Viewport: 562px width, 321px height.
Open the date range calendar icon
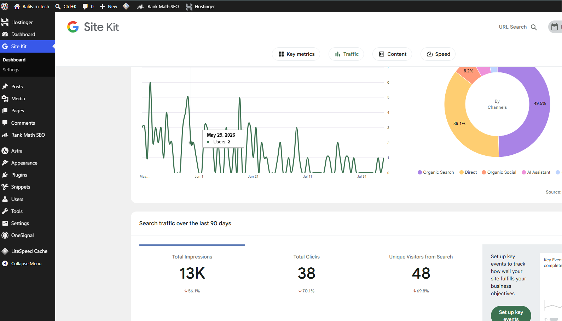click(x=555, y=27)
